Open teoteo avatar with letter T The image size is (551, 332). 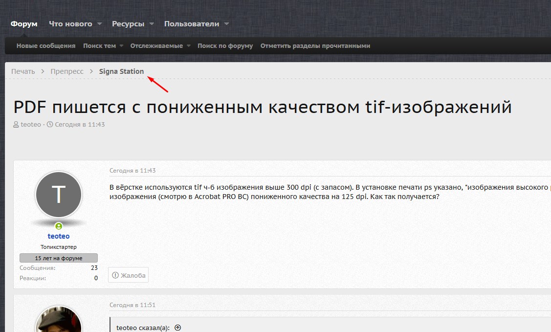pos(59,195)
